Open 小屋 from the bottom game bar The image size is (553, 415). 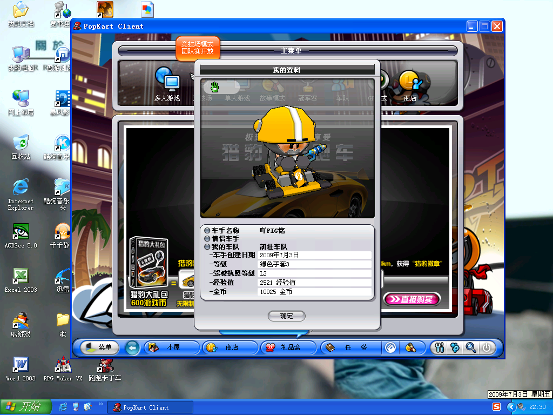point(172,347)
